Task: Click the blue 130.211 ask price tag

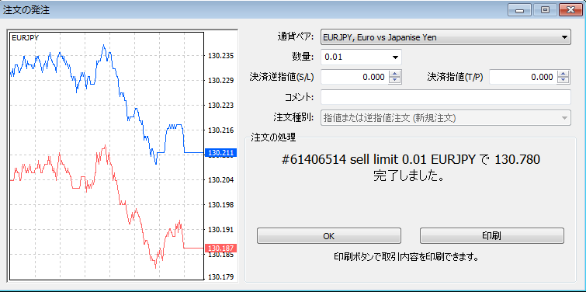Action: click(221, 153)
